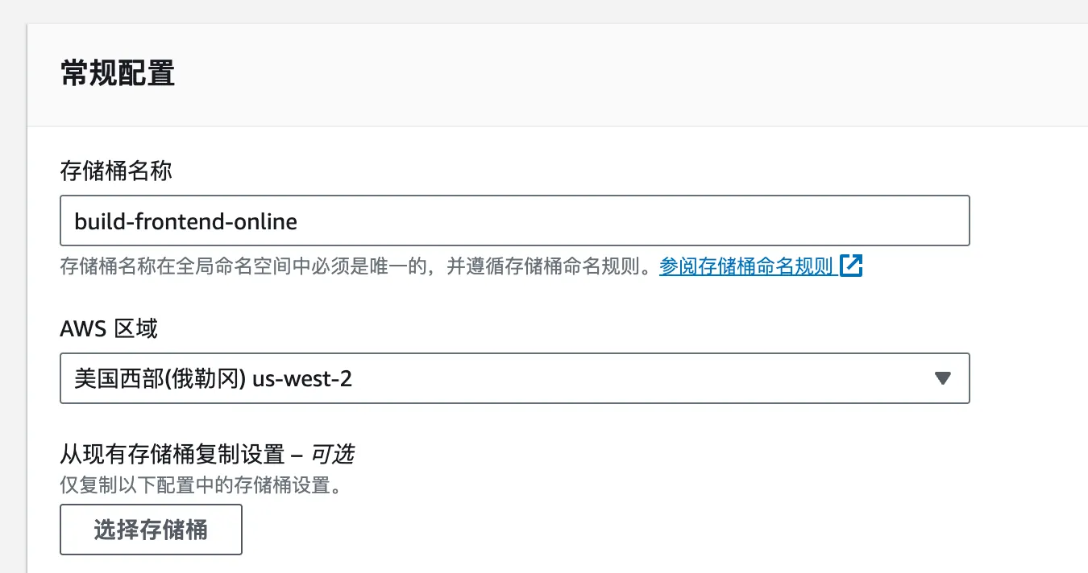Click the external link icon after naming rules

pyautogui.click(x=851, y=266)
